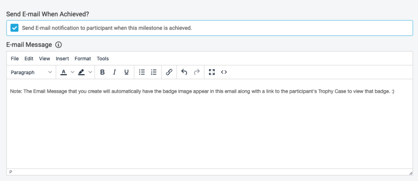Click the 'Send E-mail notification to participant' label
Screen dimensions: 418x181
pyautogui.click(x=107, y=28)
